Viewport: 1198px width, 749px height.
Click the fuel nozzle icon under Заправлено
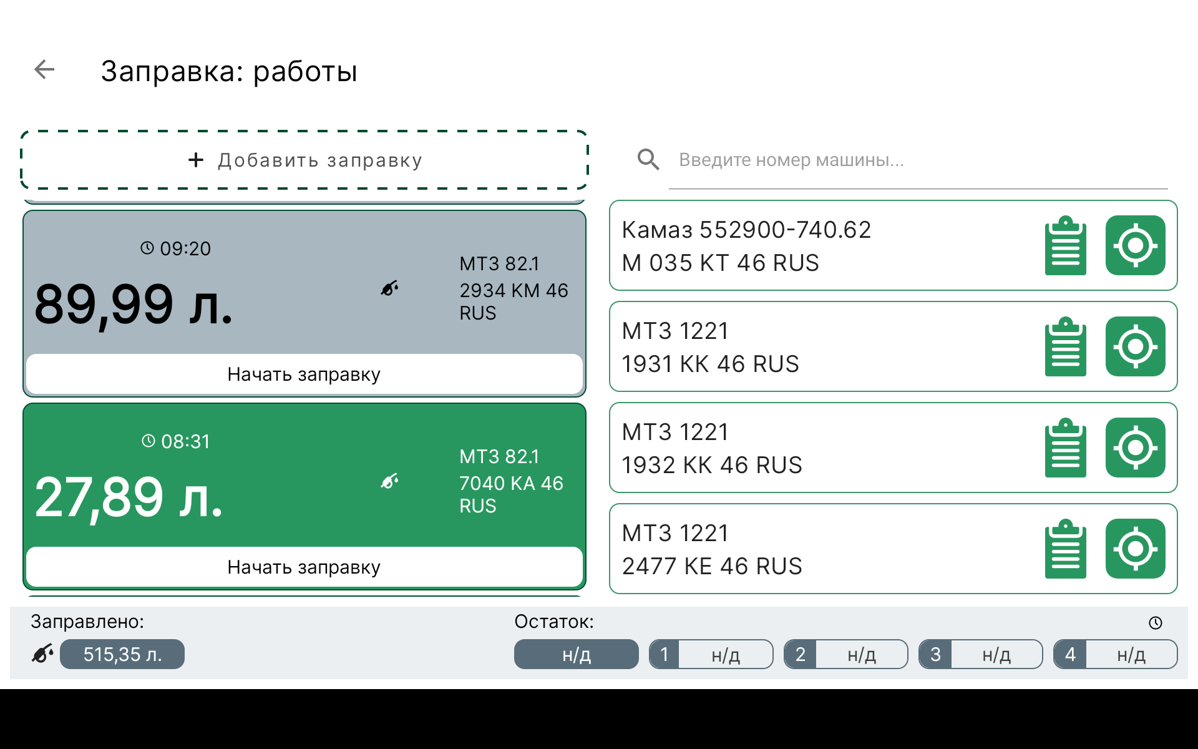(x=42, y=654)
